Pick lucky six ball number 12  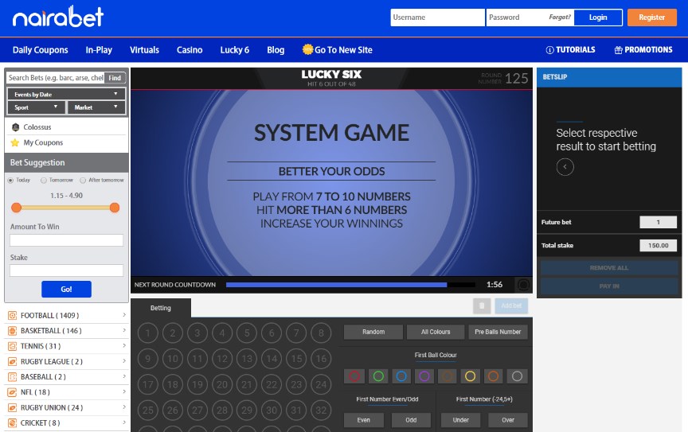click(x=222, y=359)
